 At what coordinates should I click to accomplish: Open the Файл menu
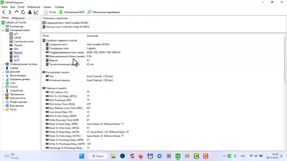pos(4,7)
